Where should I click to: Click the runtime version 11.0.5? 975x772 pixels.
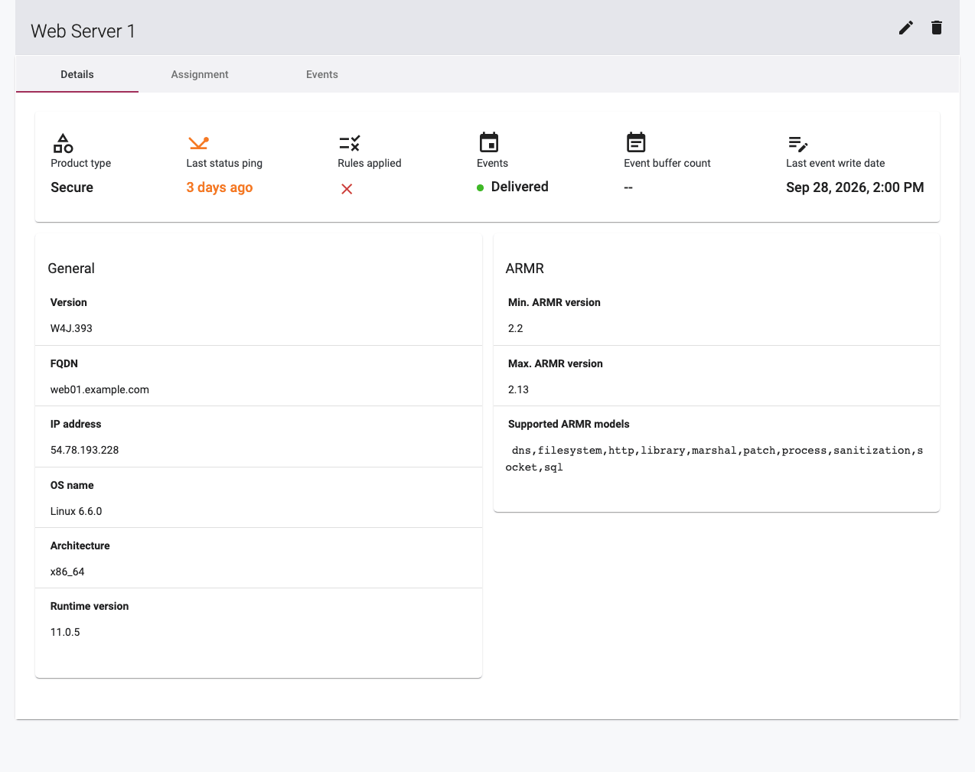click(65, 632)
